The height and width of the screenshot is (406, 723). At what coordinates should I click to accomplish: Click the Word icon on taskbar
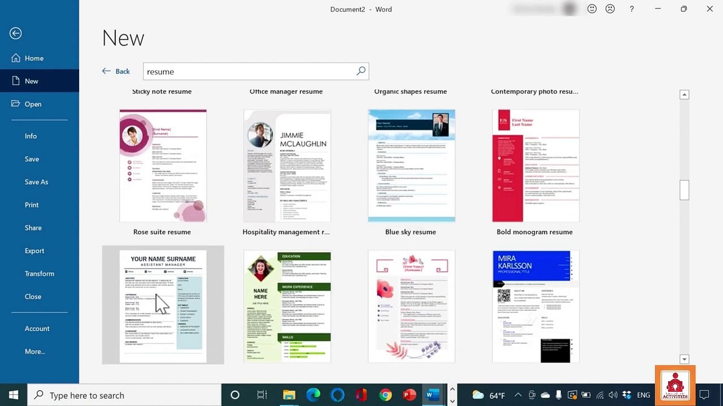click(x=433, y=395)
